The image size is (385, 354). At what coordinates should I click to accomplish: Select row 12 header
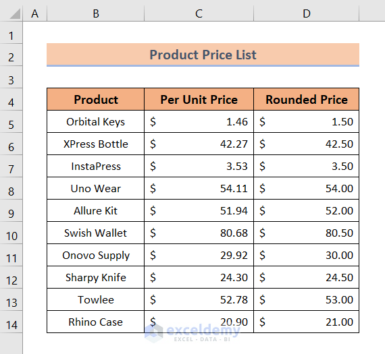[11, 277]
